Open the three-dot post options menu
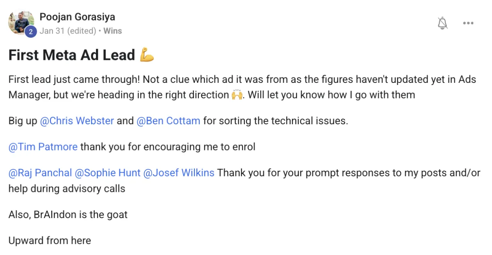Viewport: 492px width, 255px height. [x=468, y=23]
